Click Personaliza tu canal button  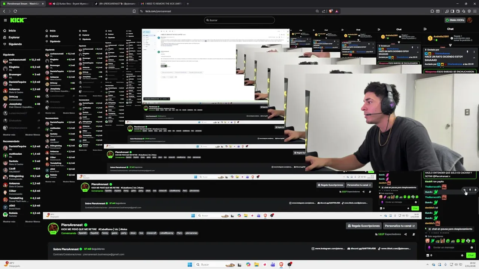coord(400,226)
